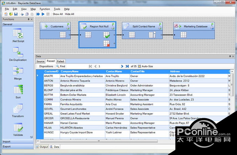
Task: Click the Auto-Size button
Action: (145, 66)
